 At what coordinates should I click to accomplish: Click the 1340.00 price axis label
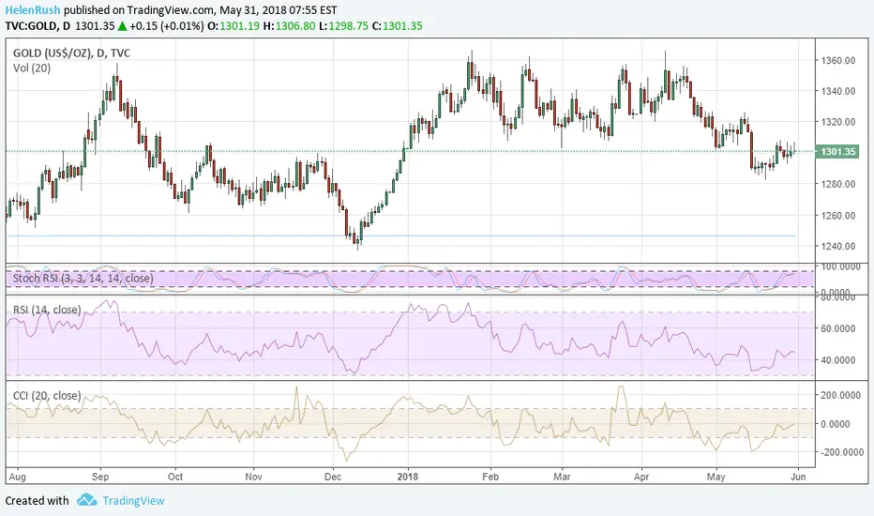click(x=838, y=91)
